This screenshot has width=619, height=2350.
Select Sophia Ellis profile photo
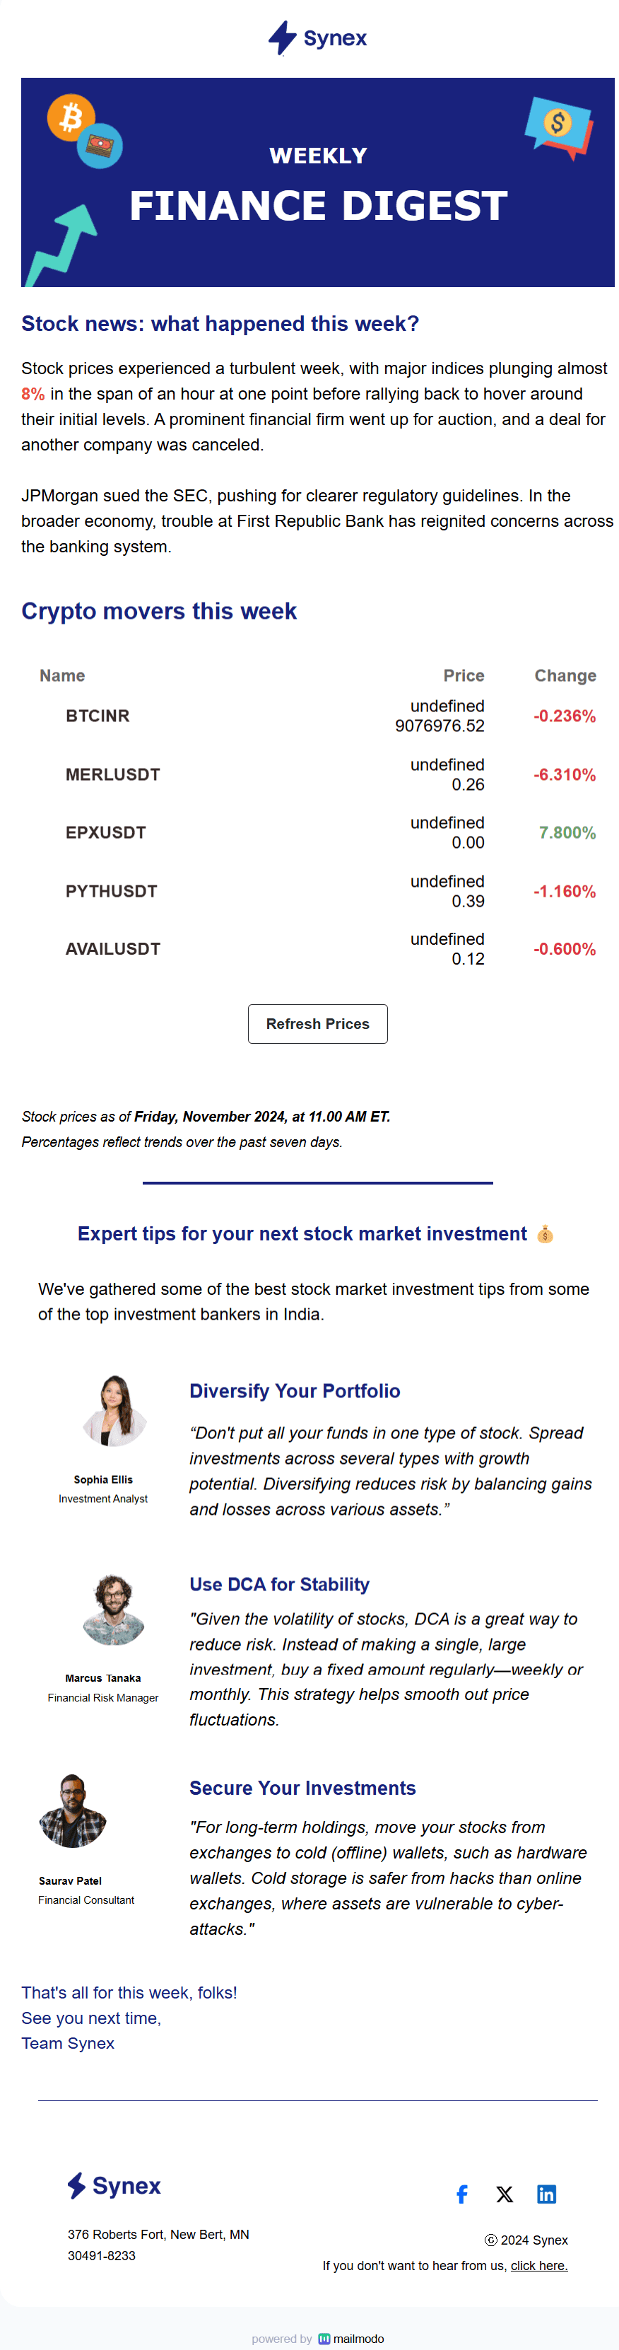tap(115, 1412)
